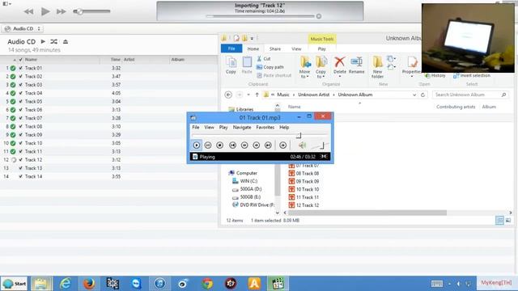This screenshot has height=291, width=518.
Task: Open recent locations dropdown arrow in Explorer
Action: [248, 95]
